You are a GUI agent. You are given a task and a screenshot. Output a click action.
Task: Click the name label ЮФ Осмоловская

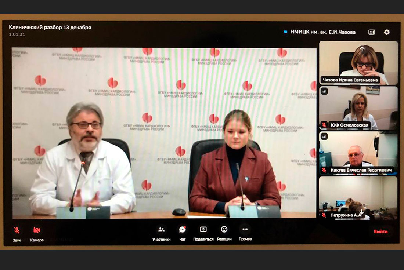(349, 125)
